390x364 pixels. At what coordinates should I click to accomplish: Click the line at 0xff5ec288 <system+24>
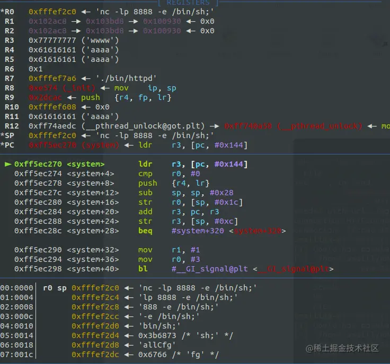[126, 221]
